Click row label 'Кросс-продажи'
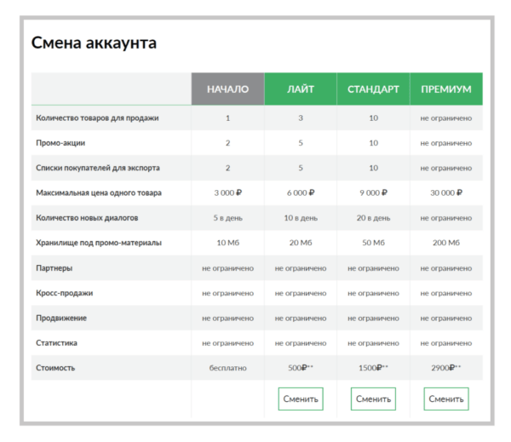Viewport: 511px width, 442px height. point(65,293)
